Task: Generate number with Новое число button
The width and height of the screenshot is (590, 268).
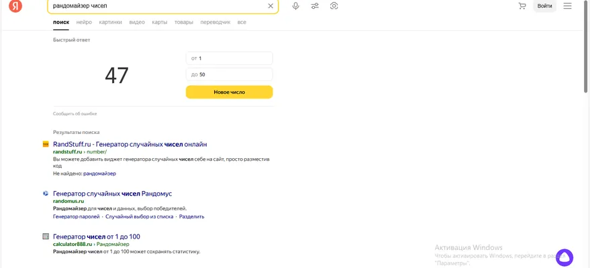Action: (x=229, y=92)
